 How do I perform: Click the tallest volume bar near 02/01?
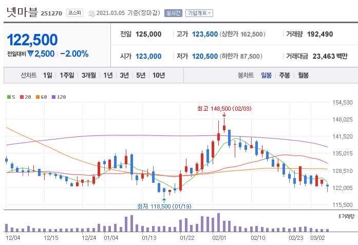218,222
